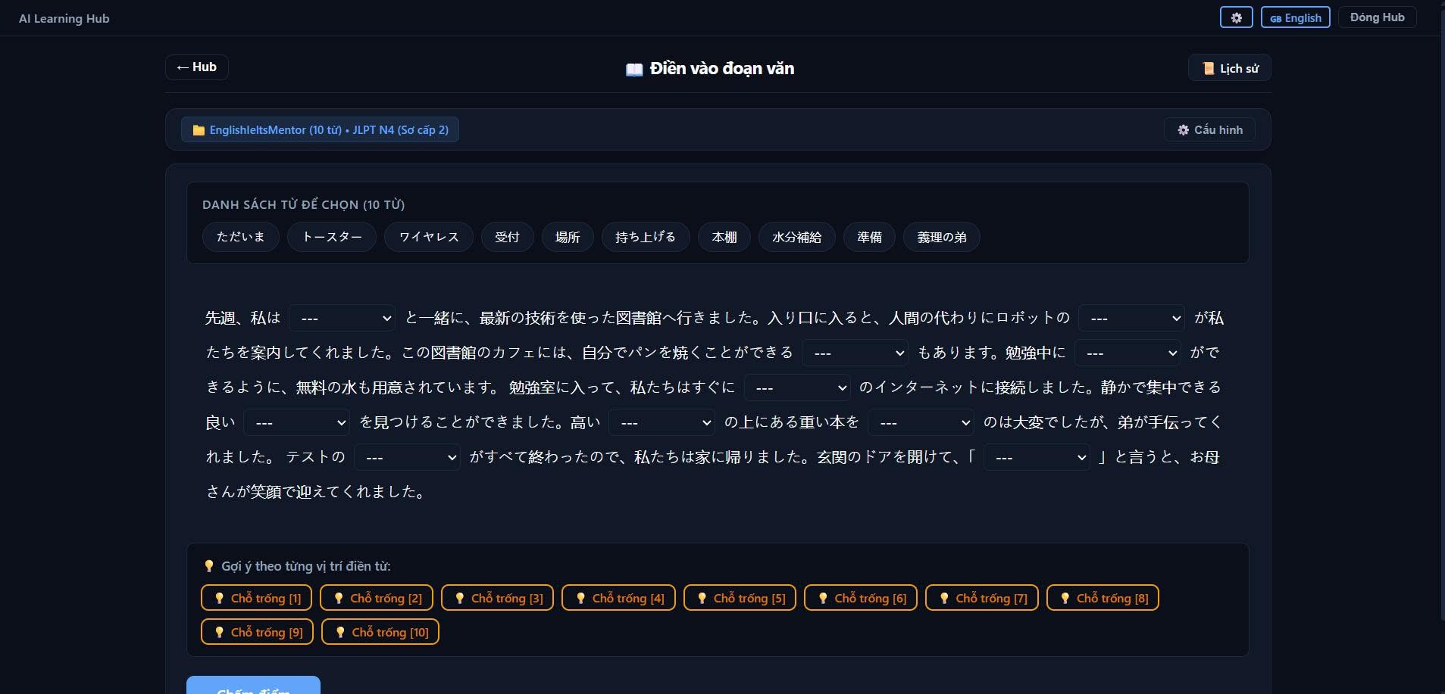Select the word chip 義理の弟

point(941,237)
